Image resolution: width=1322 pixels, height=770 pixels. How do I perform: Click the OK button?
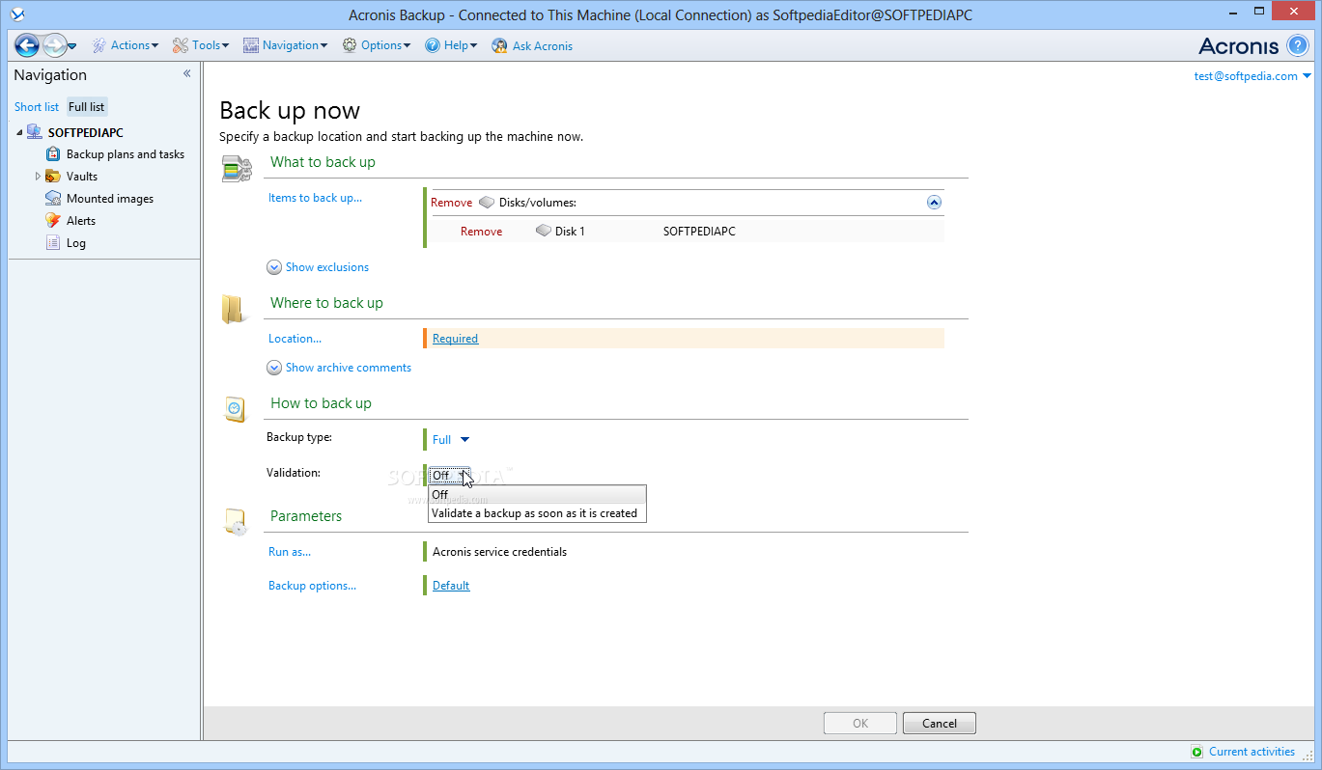[x=860, y=724]
